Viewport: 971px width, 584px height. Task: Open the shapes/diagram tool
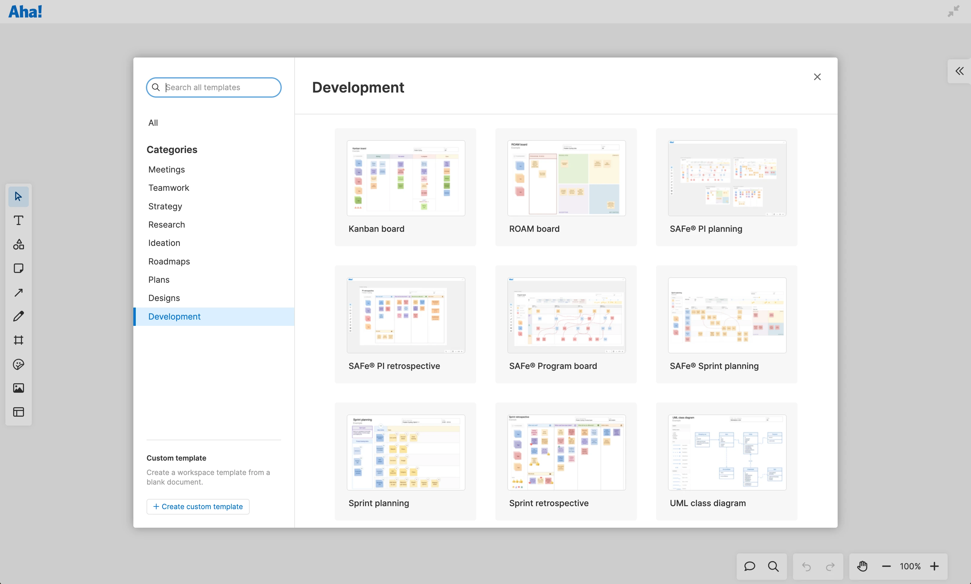(x=18, y=244)
